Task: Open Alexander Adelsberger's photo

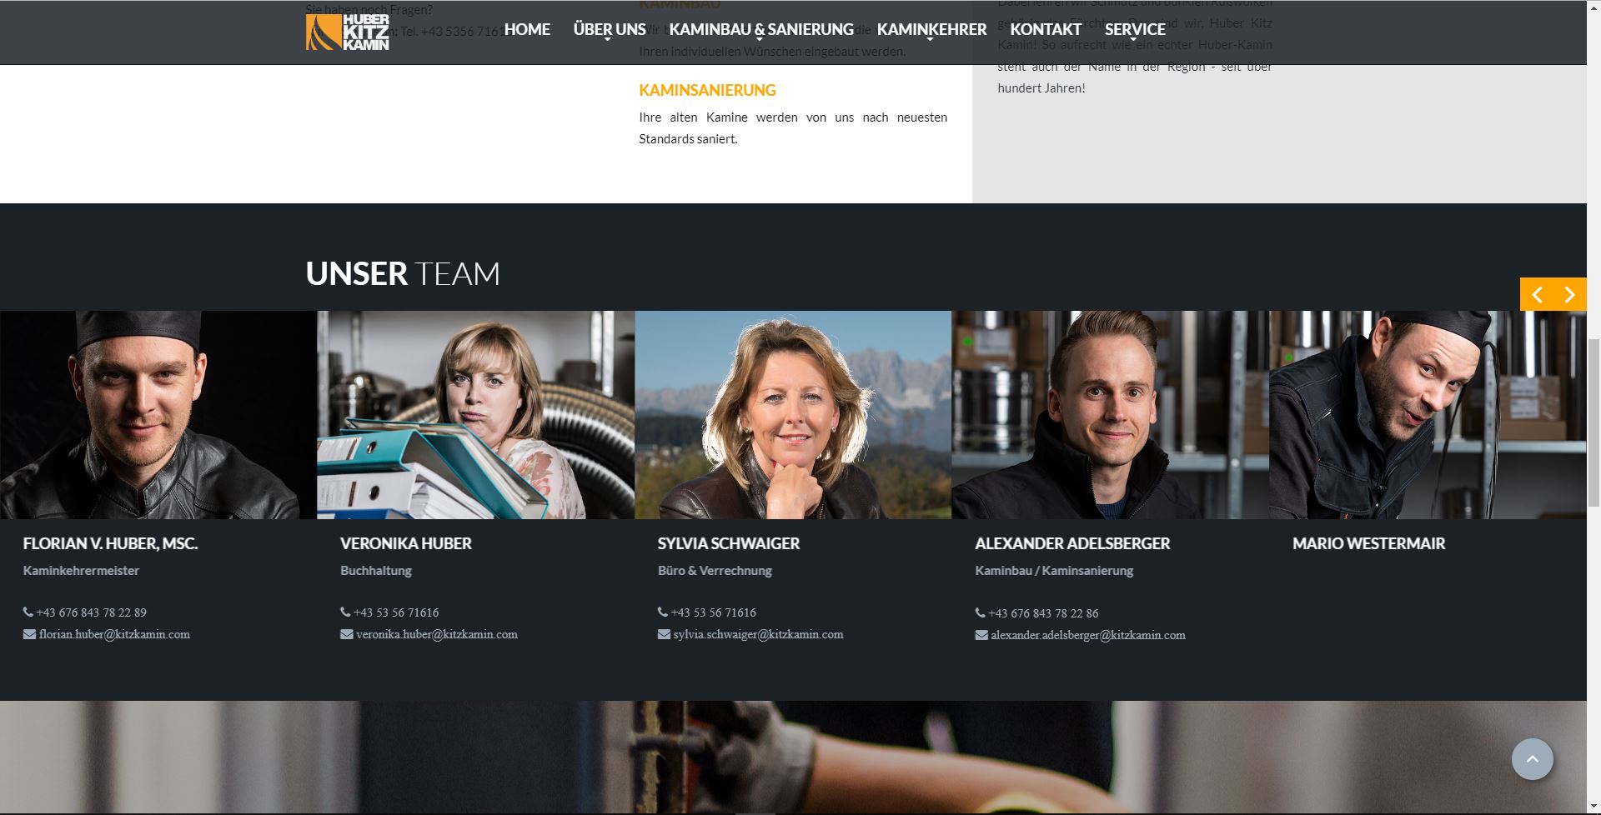Action: pyautogui.click(x=1111, y=415)
